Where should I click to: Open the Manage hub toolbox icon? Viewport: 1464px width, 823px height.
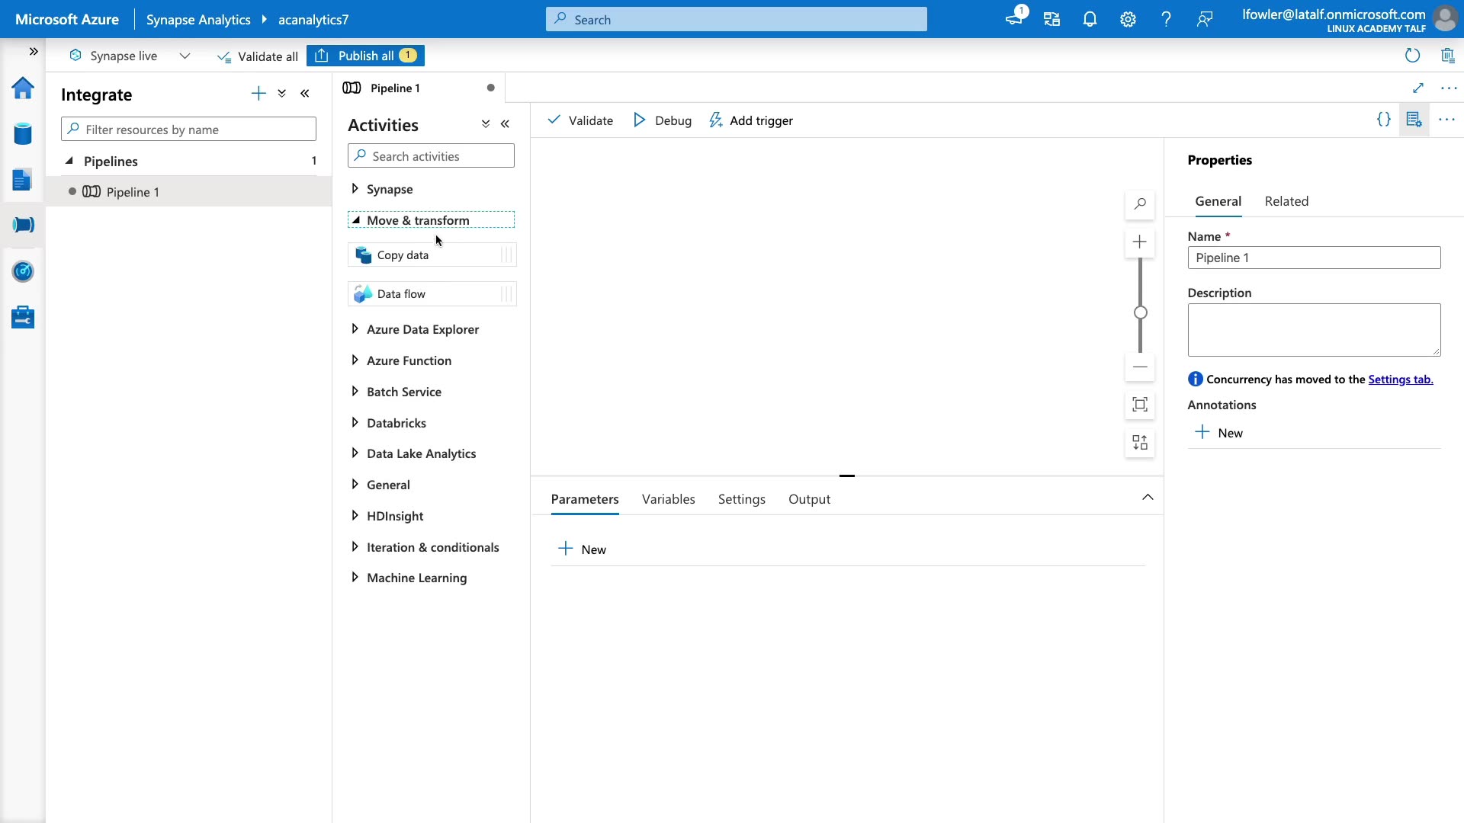23,317
